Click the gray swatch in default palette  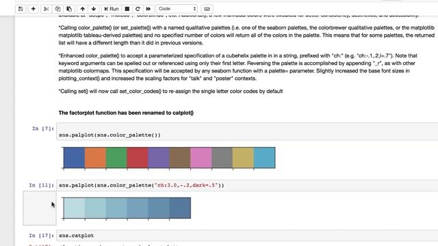click(x=222, y=158)
